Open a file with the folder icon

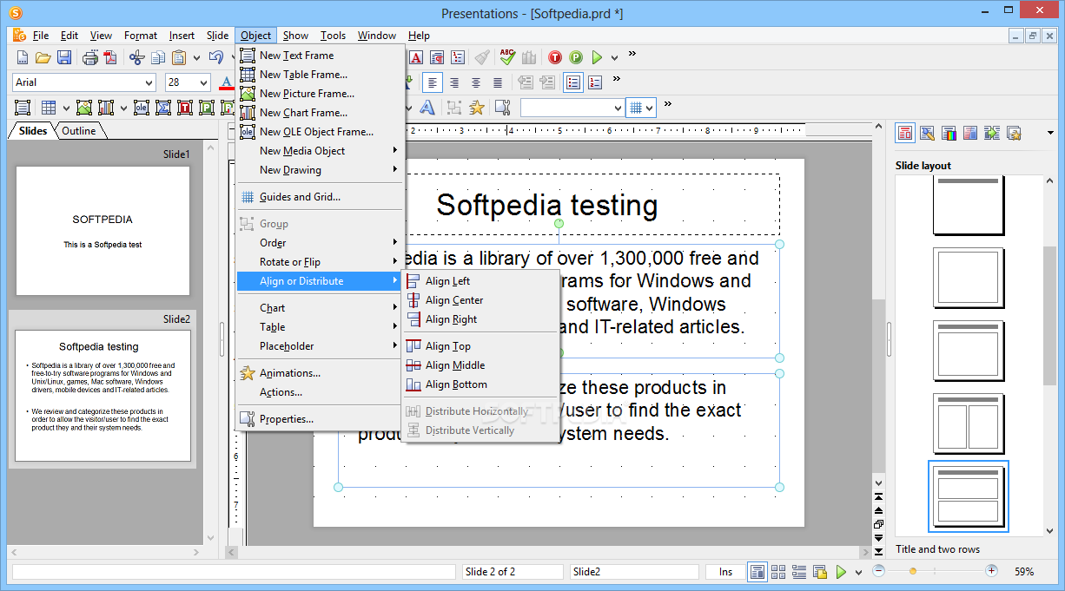[x=43, y=57]
